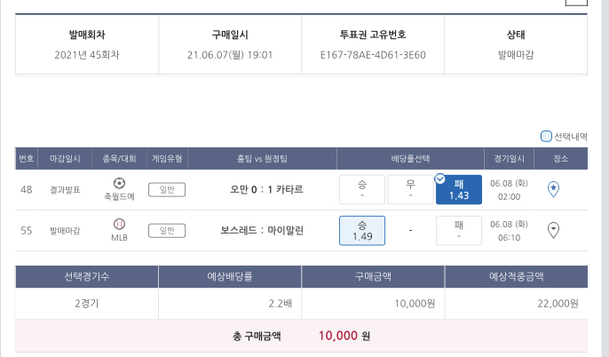Select the 승 option for match 48
This screenshot has width=609, height=357.
click(x=362, y=189)
